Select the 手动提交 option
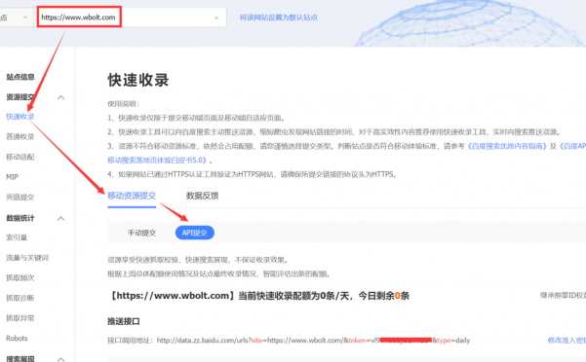The height and width of the screenshot is (362, 586). (x=141, y=233)
